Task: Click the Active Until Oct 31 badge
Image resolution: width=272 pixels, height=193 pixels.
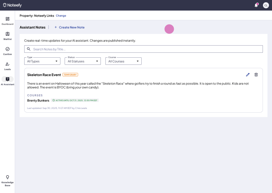Action: pyautogui.click(x=75, y=101)
